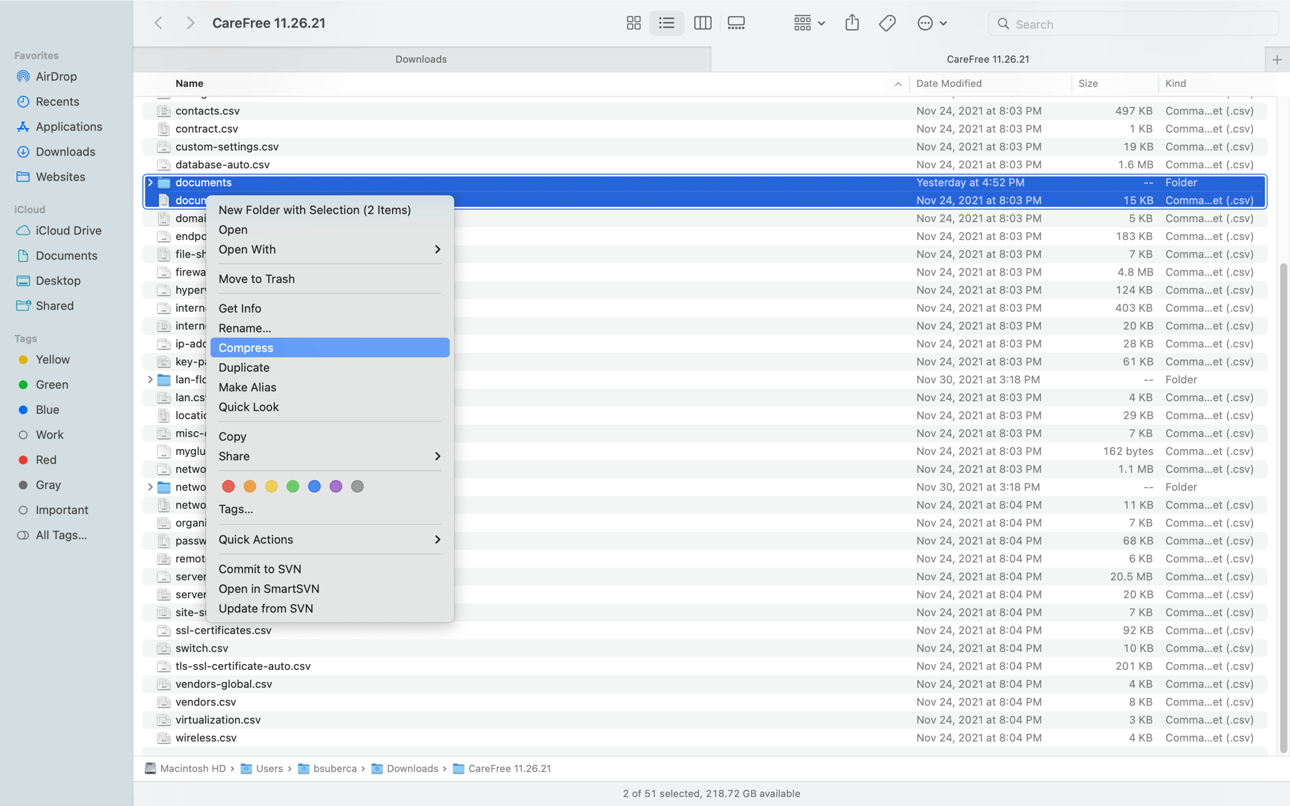Open the Open With submenu
Screen dimensions: 1290x806
pos(247,249)
